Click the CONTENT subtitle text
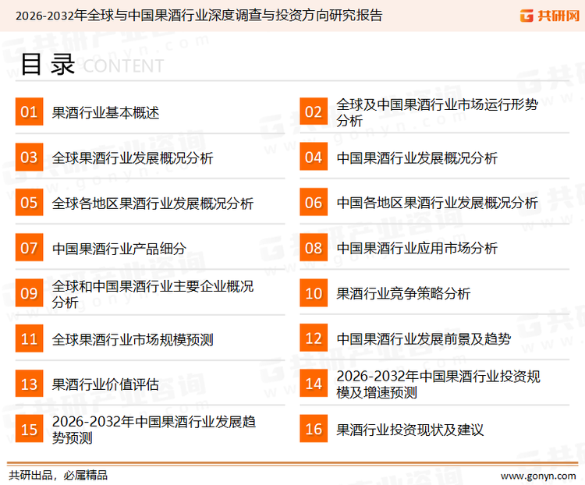The image size is (585, 485). [123, 66]
